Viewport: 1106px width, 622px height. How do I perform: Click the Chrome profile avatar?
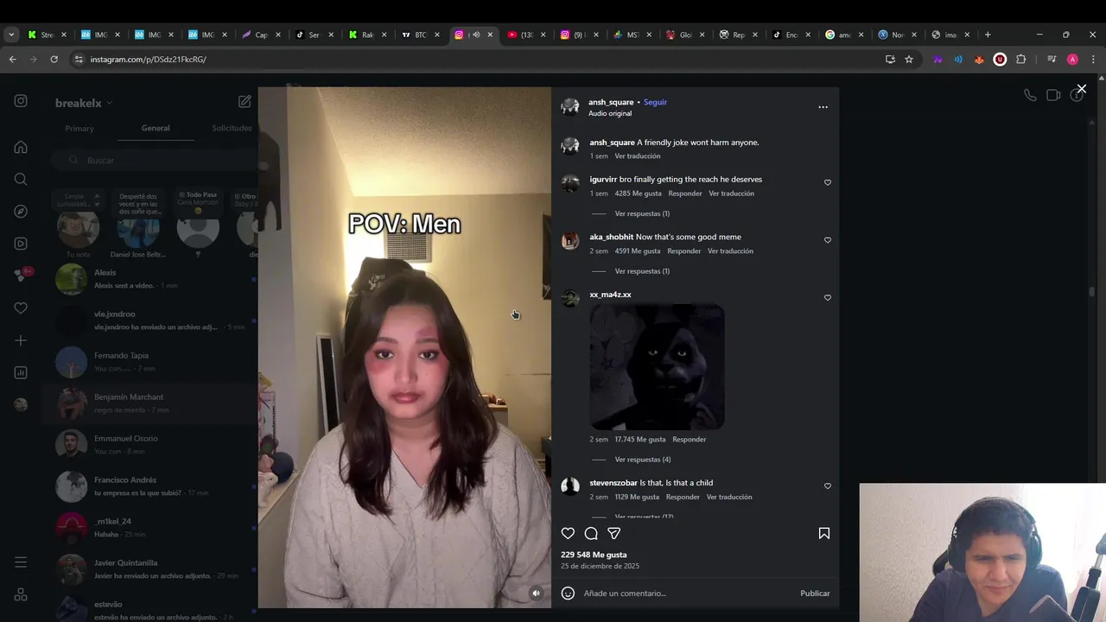coord(1072,60)
